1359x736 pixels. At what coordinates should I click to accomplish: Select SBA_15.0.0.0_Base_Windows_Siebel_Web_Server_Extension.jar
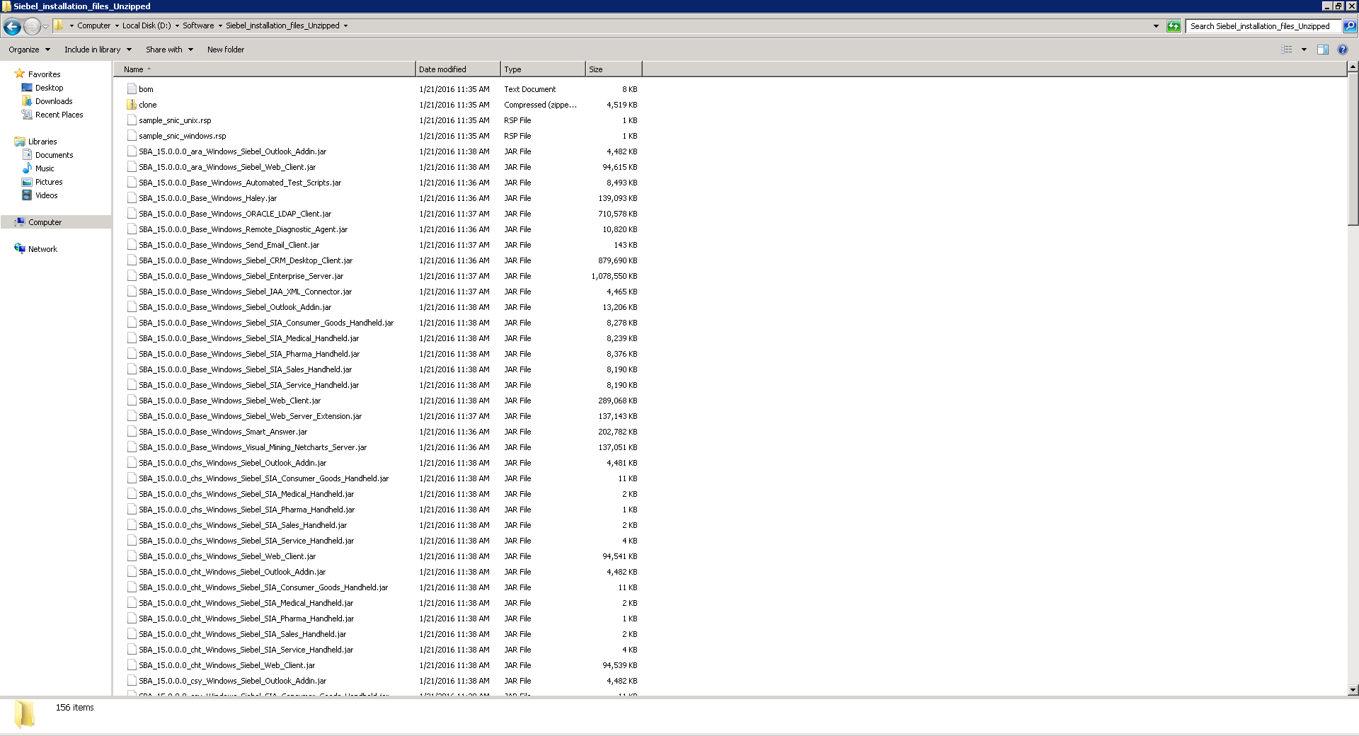point(250,416)
